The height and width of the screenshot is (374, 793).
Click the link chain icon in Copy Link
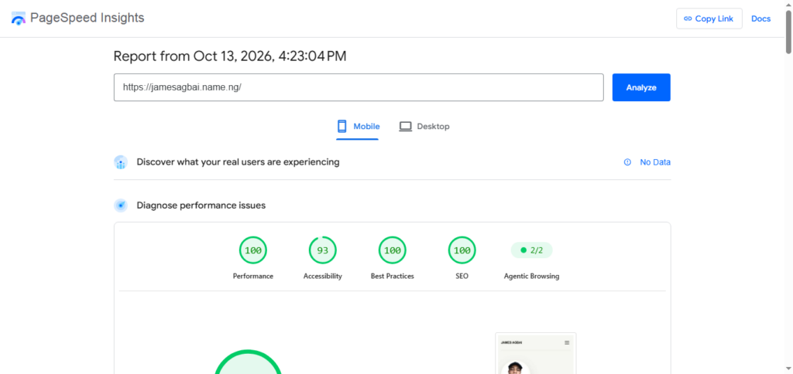[688, 19]
